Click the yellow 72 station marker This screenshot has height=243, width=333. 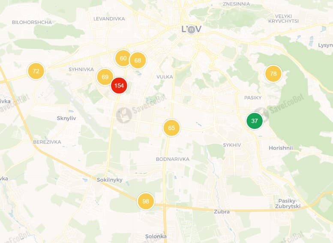tap(36, 71)
